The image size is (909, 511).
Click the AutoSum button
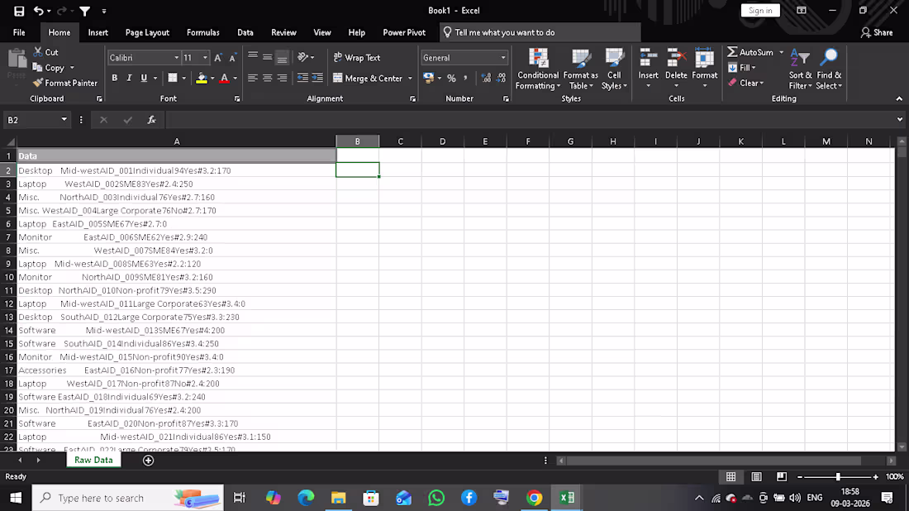[750, 52]
